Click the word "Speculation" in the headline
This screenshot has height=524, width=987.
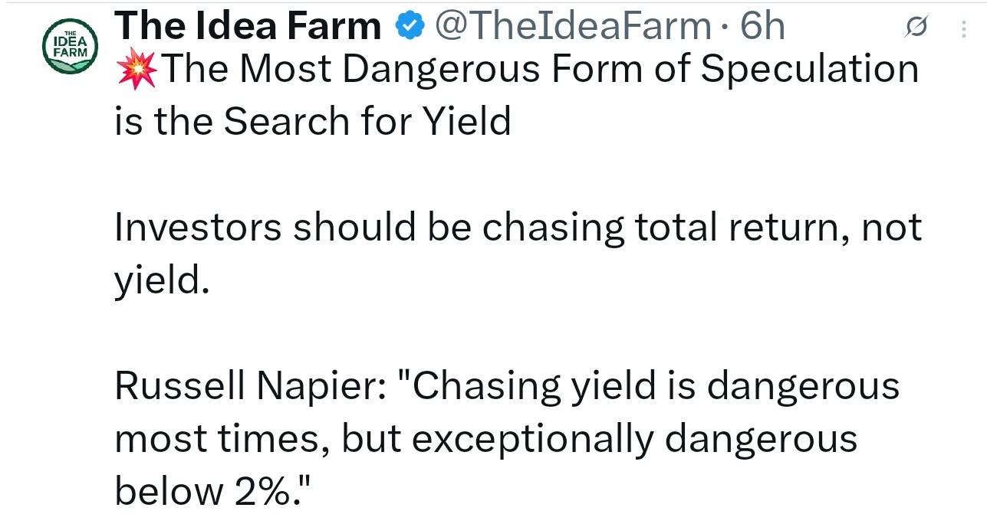click(x=810, y=70)
